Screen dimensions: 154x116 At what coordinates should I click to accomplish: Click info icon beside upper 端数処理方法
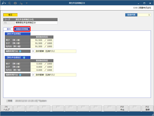[x=20, y=51]
